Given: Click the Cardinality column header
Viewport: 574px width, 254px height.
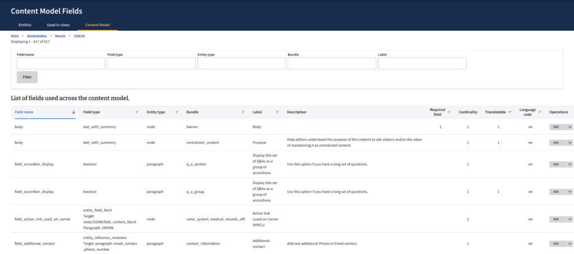Looking at the screenshot, I should [468, 112].
